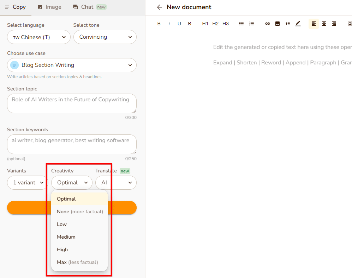Right align the text
This screenshot has width=352, height=278.
(334, 24)
